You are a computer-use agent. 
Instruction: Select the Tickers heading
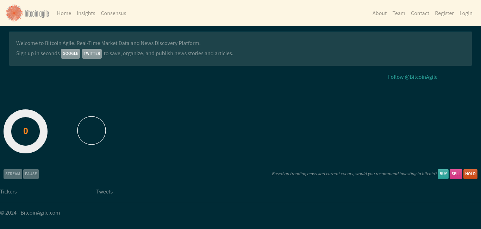coord(8,191)
